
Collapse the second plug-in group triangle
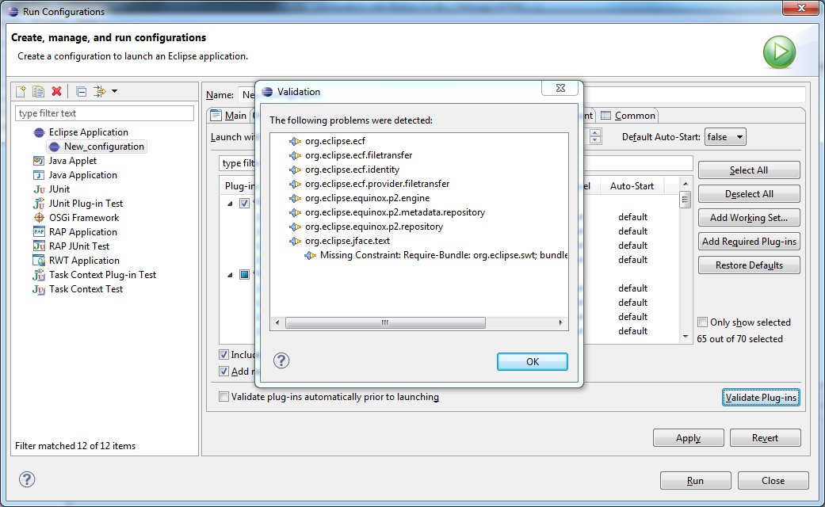[230, 275]
